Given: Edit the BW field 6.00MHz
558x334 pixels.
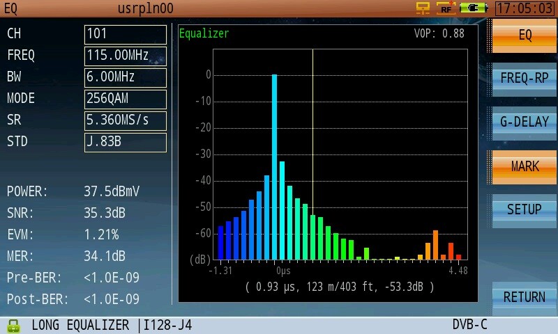Looking at the screenshot, I should point(126,78).
